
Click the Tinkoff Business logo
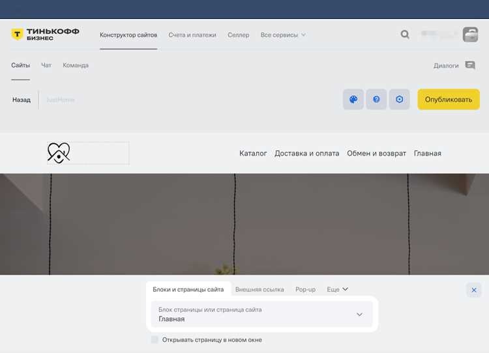tap(45, 35)
